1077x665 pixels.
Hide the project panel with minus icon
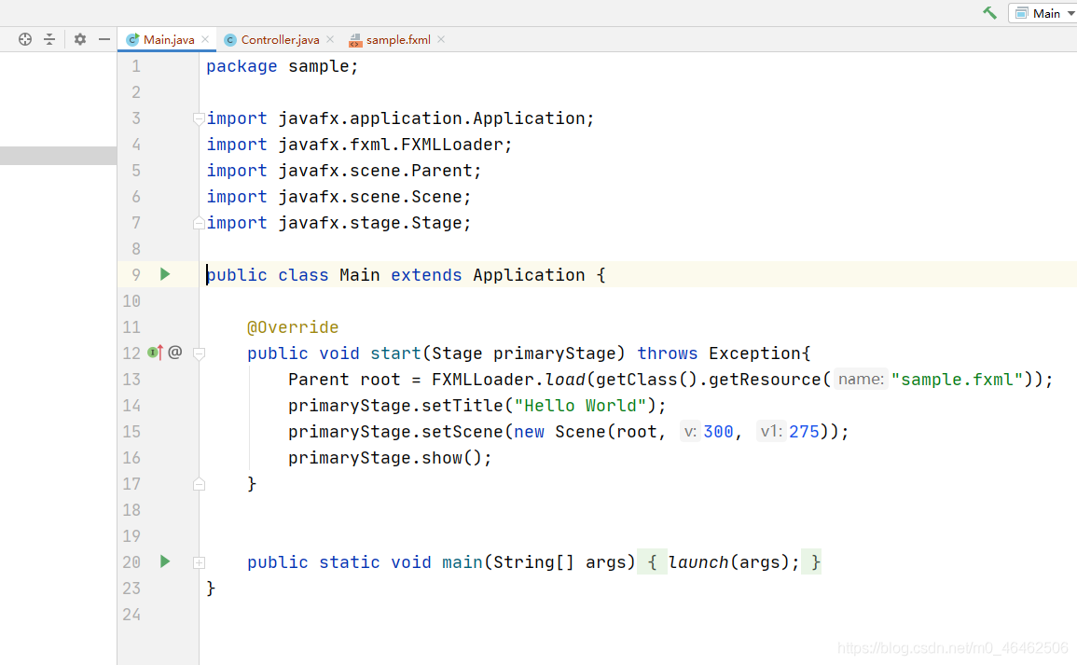pos(104,39)
